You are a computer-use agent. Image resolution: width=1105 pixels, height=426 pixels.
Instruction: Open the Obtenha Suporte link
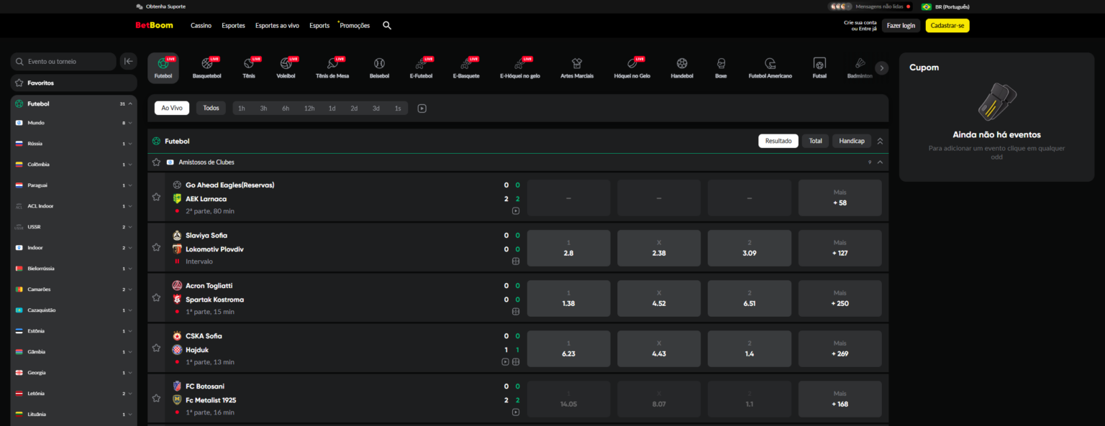[x=160, y=6]
